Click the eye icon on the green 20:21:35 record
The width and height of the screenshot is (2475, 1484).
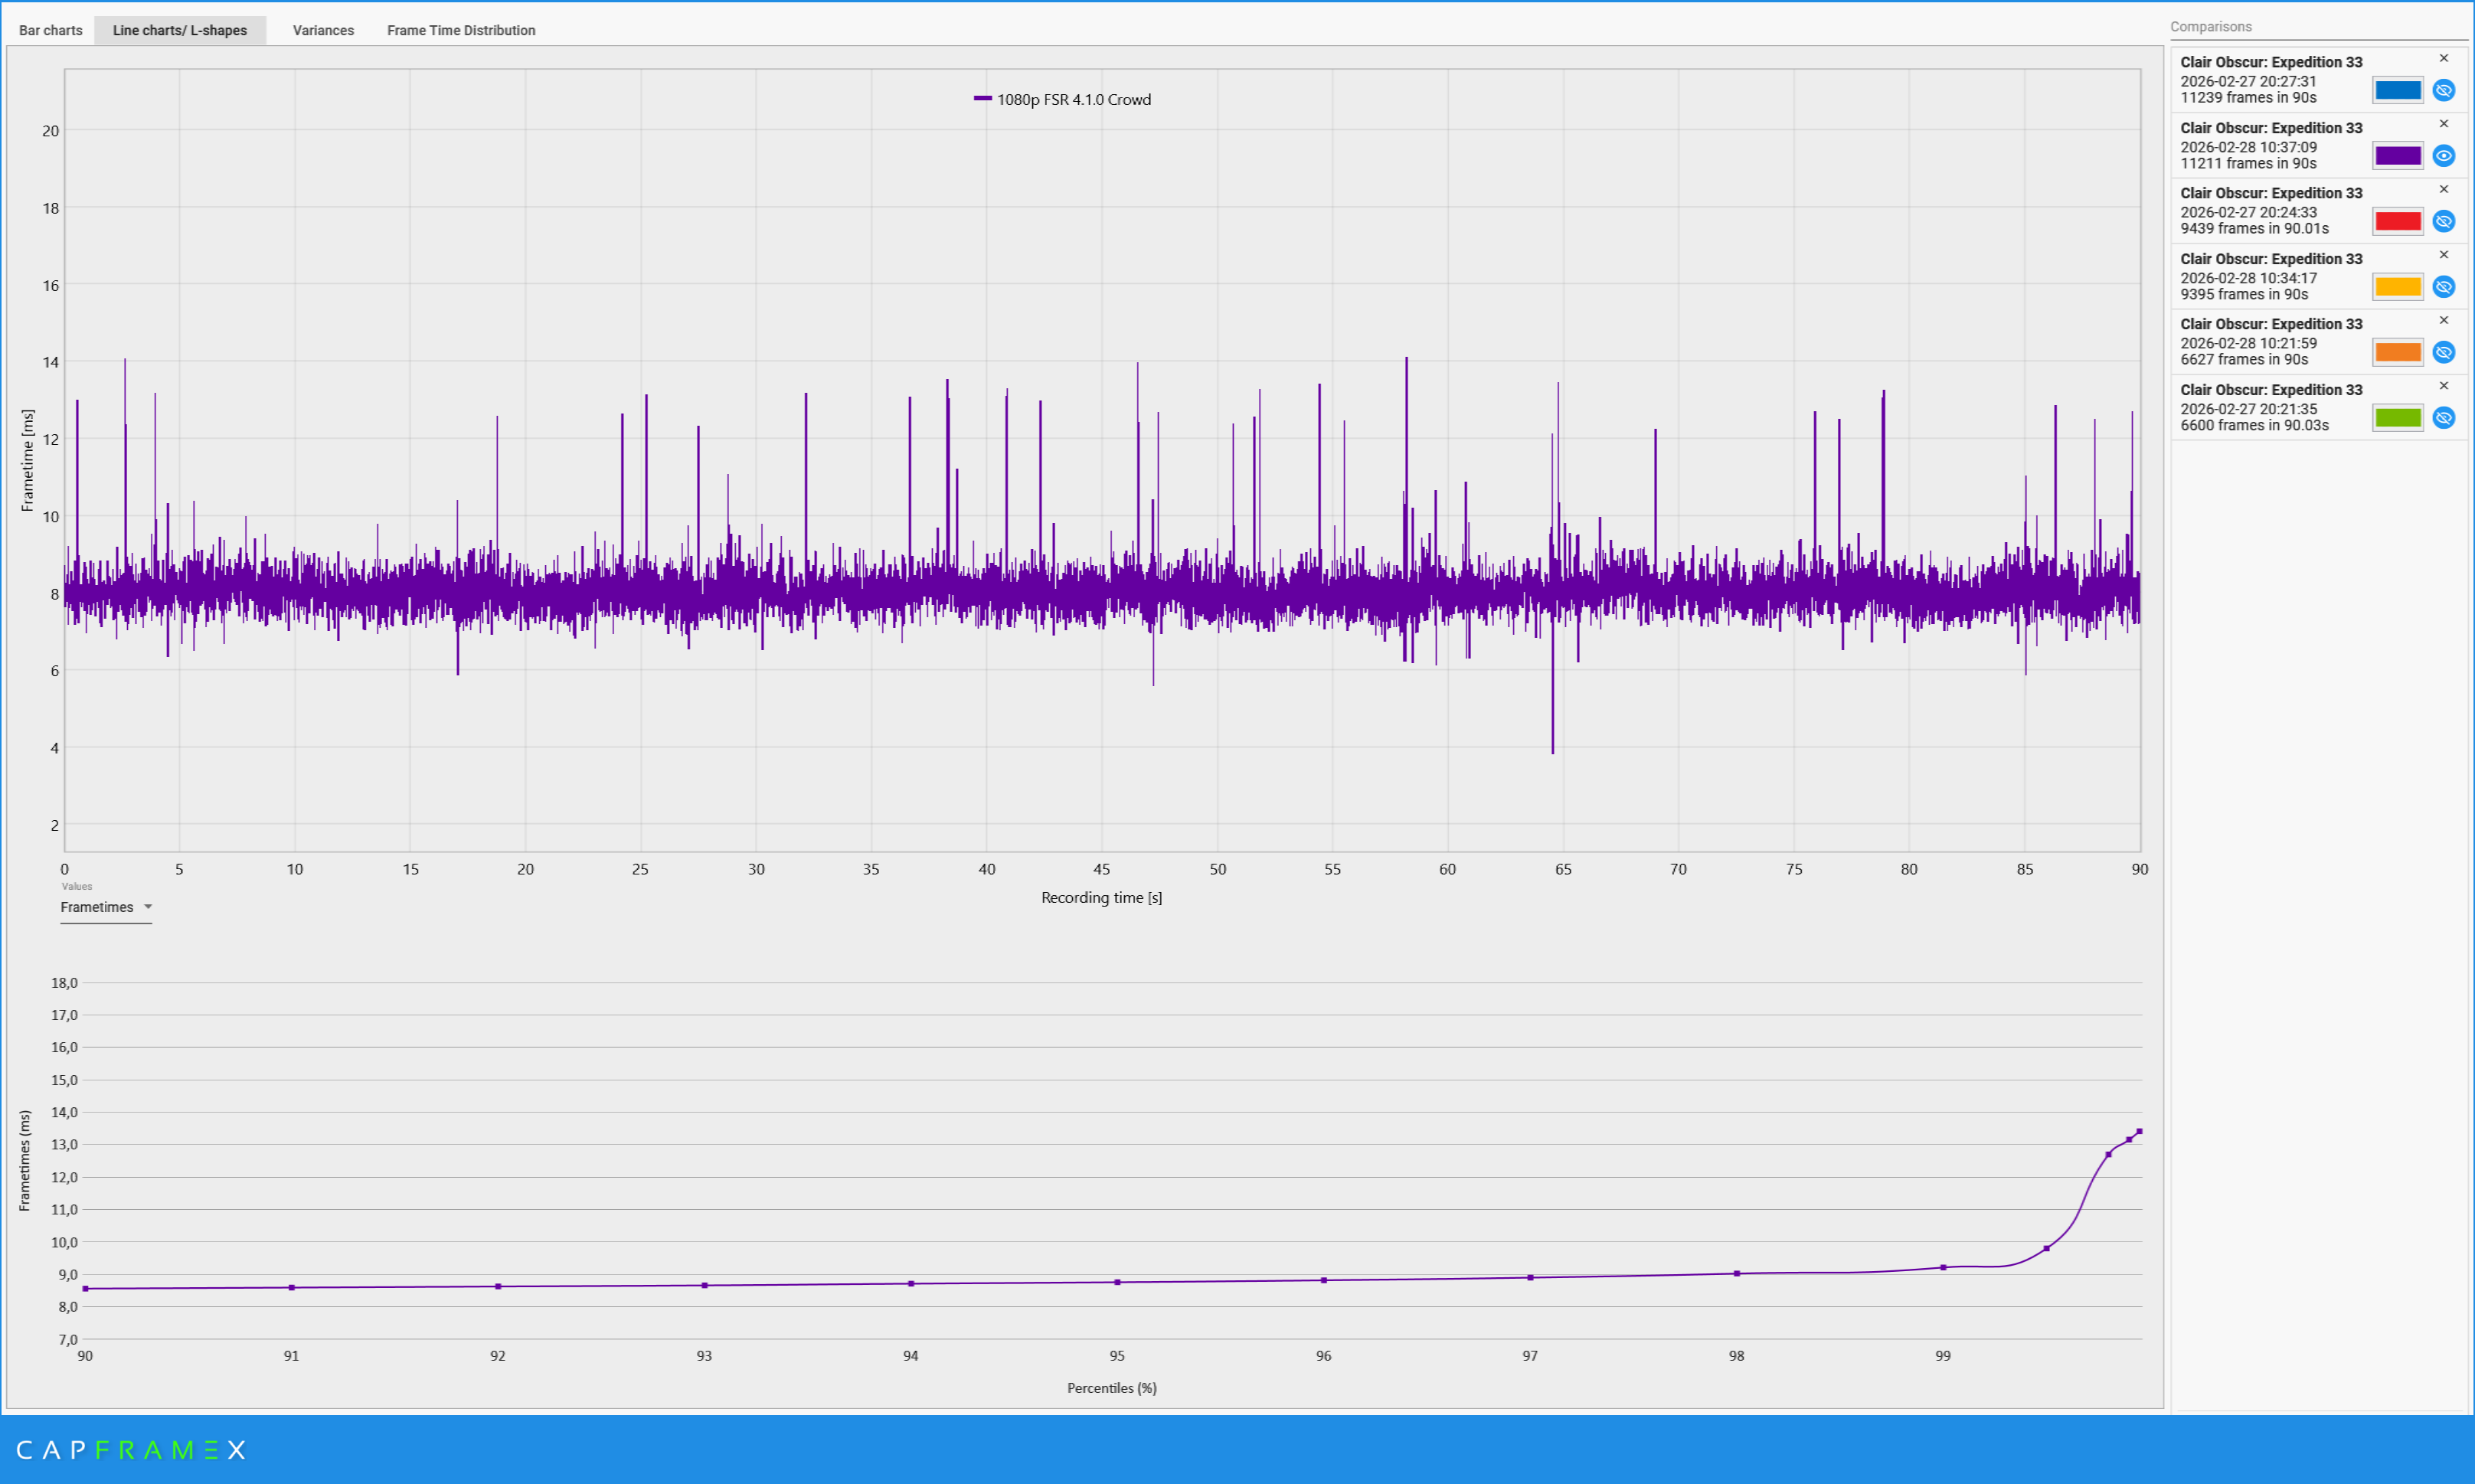(x=2444, y=418)
